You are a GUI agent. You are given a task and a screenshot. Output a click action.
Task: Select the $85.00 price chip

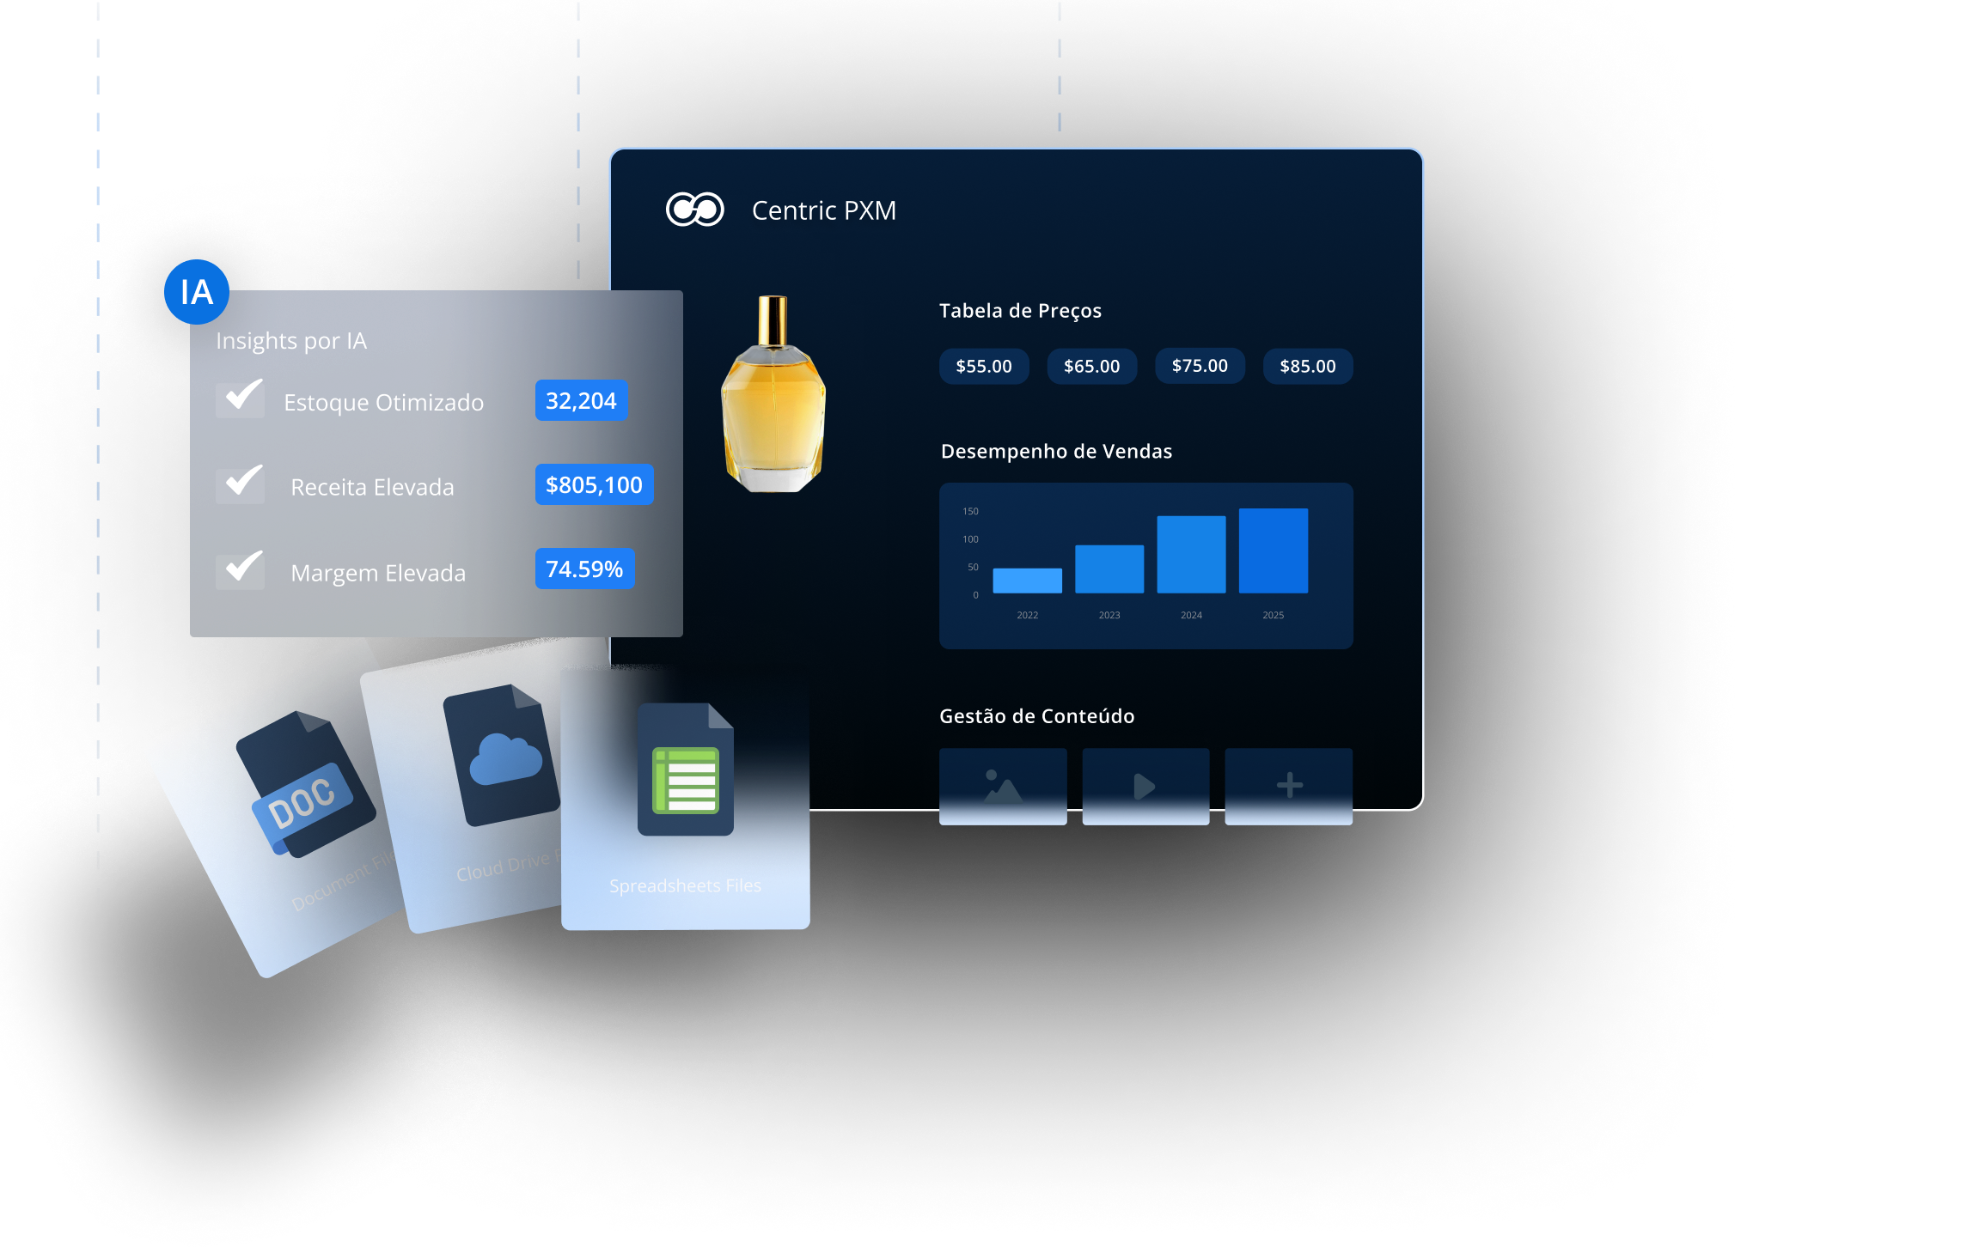1307,367
